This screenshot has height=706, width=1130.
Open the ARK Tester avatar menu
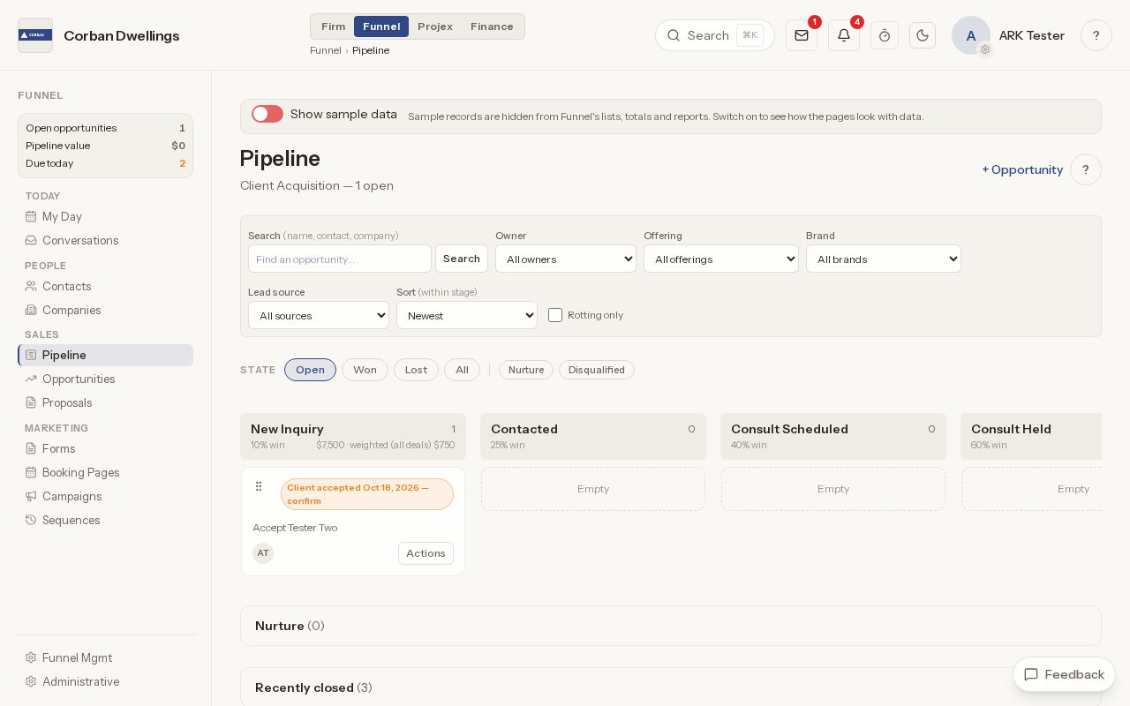coord(971,35)
